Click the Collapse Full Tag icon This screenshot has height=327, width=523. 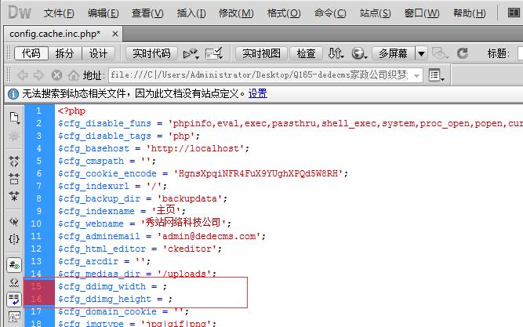[x=14, y=160]
